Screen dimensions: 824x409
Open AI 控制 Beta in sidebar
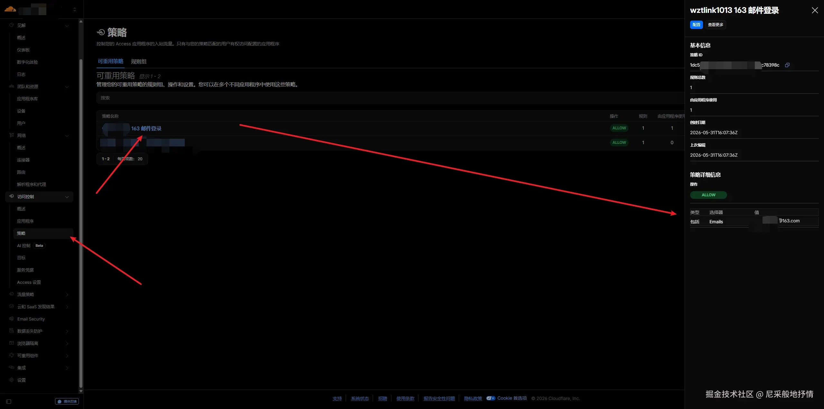point(31,246)
